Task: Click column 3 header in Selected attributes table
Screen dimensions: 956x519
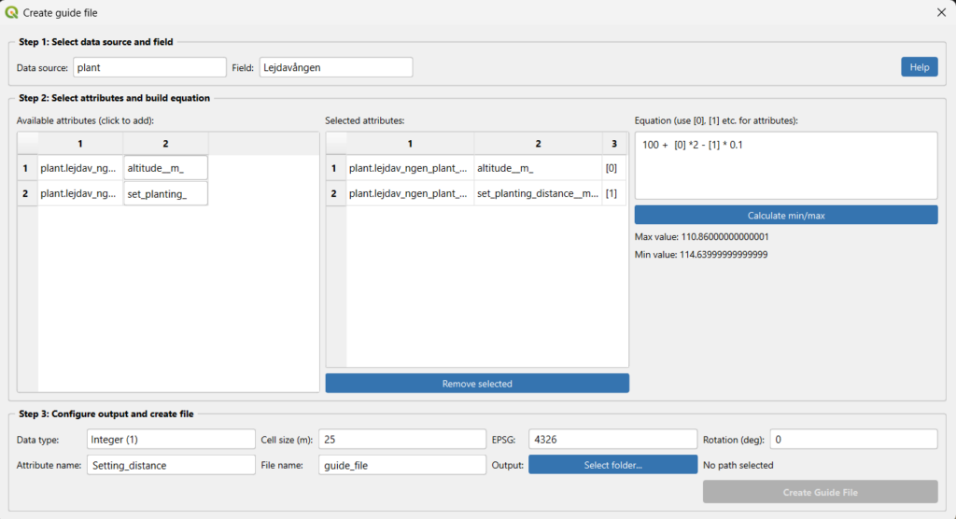Action: pos(613,143)
